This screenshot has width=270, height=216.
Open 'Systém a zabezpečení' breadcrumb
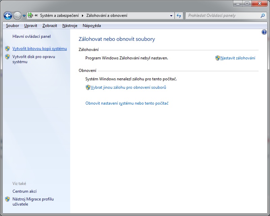59,16
